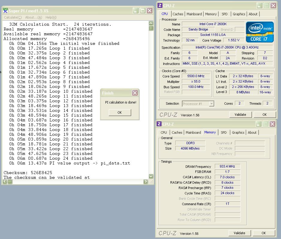281x239 pixels.
Task: Close the Finish dialog with X button
Action: tap(135, 93)
